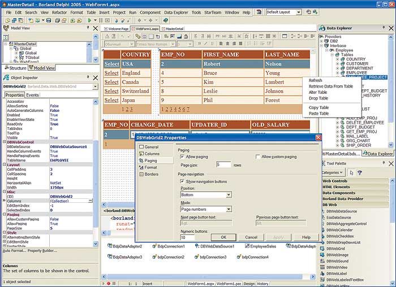Screen dimensions: 396x287
Task: Open the Position dropdown showing Bottom
Action: coord(229,195)
